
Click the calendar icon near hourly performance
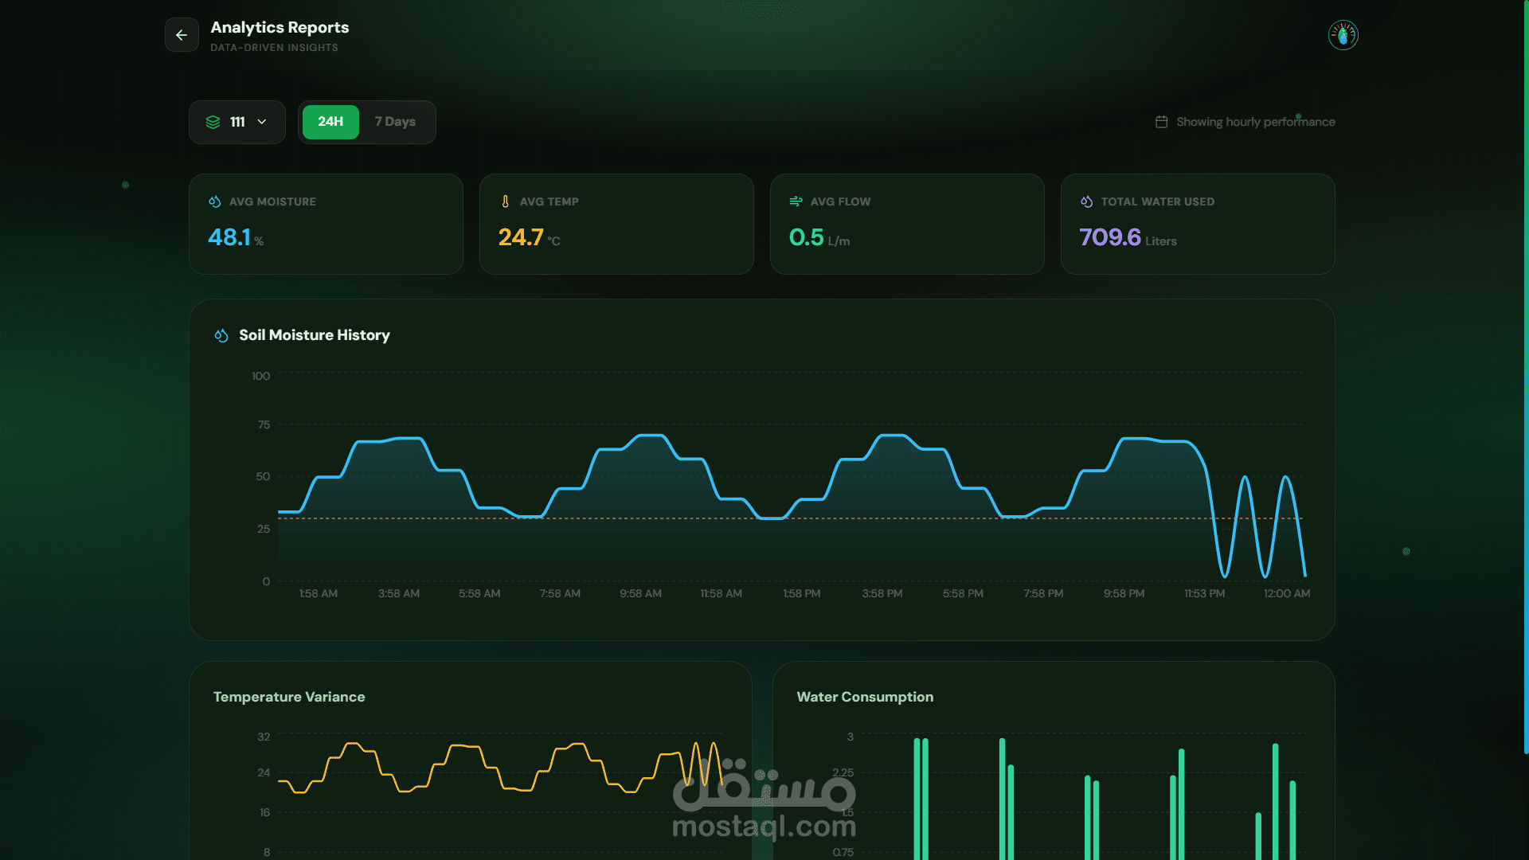pyautogui.click(x=1161, y=122)
